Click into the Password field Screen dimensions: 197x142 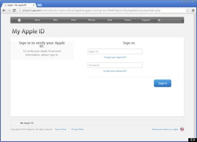(115, 65)
